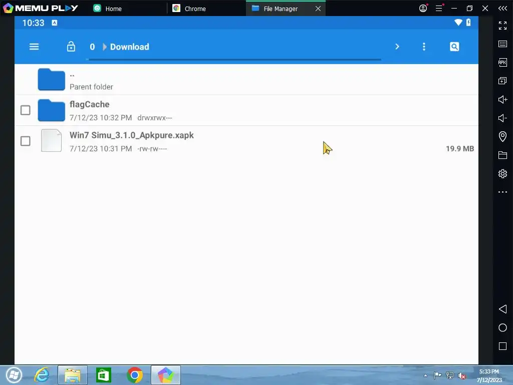Expand the path bar chevron arrow
Image resolution: width=513 pixels, height=385 pixels.
click(x=397, y=47)
